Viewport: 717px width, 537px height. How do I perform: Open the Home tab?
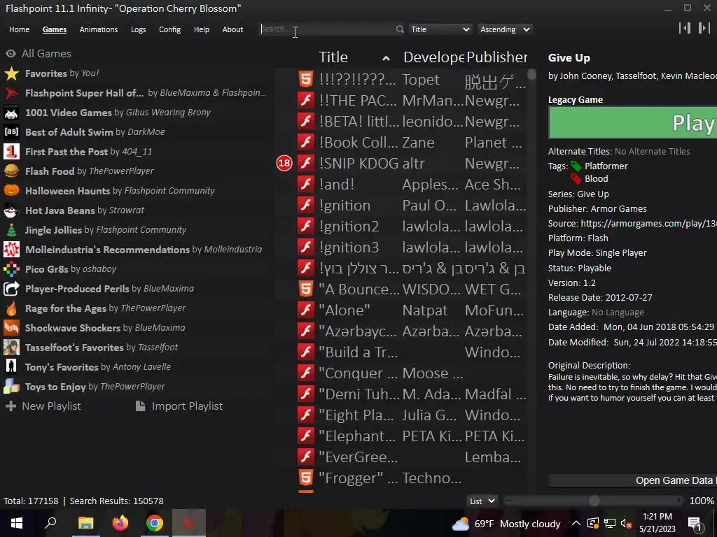19,29
